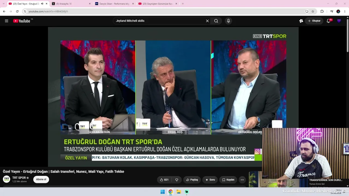The image size is (349, 196).
Task: Open more actions ellipsis below video
Action: click(x=242, y=180)
